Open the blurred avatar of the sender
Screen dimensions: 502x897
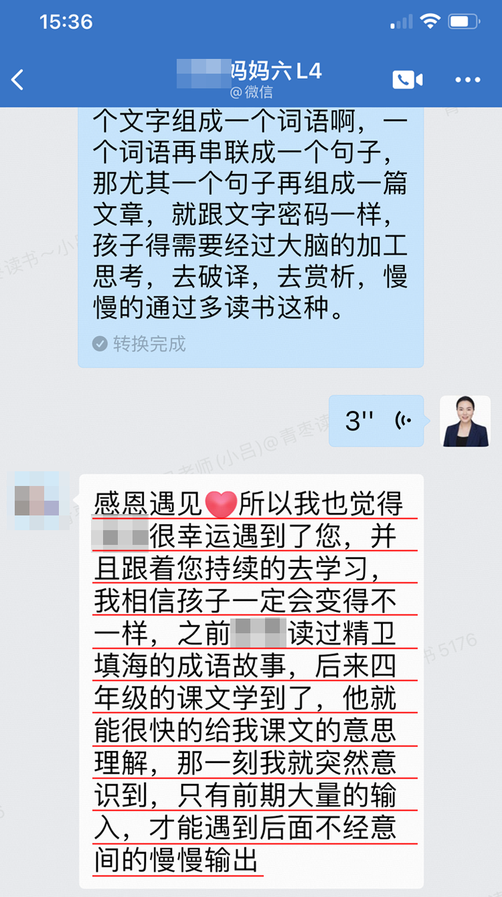click(38, 500)
